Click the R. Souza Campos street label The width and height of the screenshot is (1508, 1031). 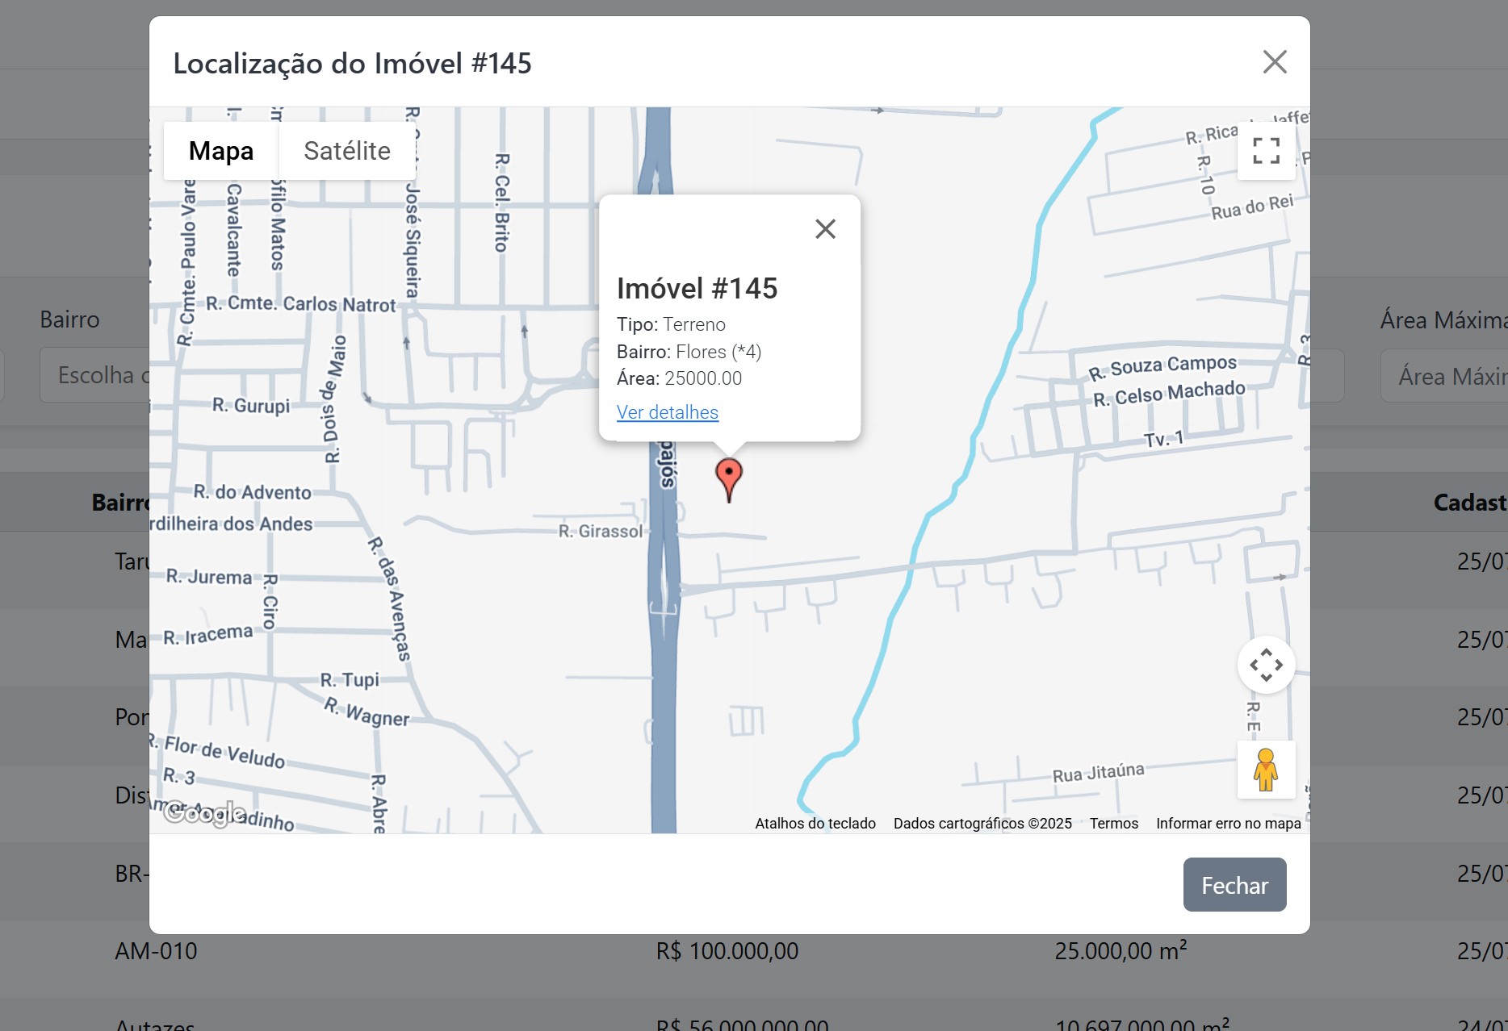(x=1162, y=368)
